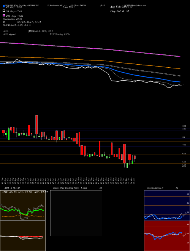Viewport: 190px width, 251px height.
Task: Click the 8.2 price axis label
Action: pyautogui.click(x=184, y=137)
